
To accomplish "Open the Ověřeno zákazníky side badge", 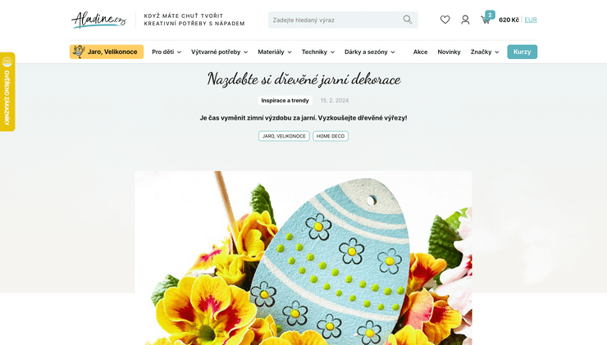I will tap(7, 92).
